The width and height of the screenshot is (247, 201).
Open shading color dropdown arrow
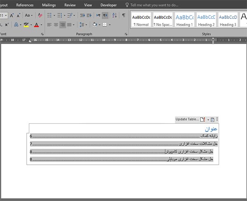tap(99, 25)
